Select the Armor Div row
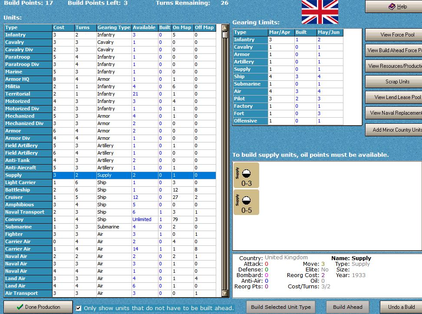Viewport: 422px width, 314px height. (110, 138)
